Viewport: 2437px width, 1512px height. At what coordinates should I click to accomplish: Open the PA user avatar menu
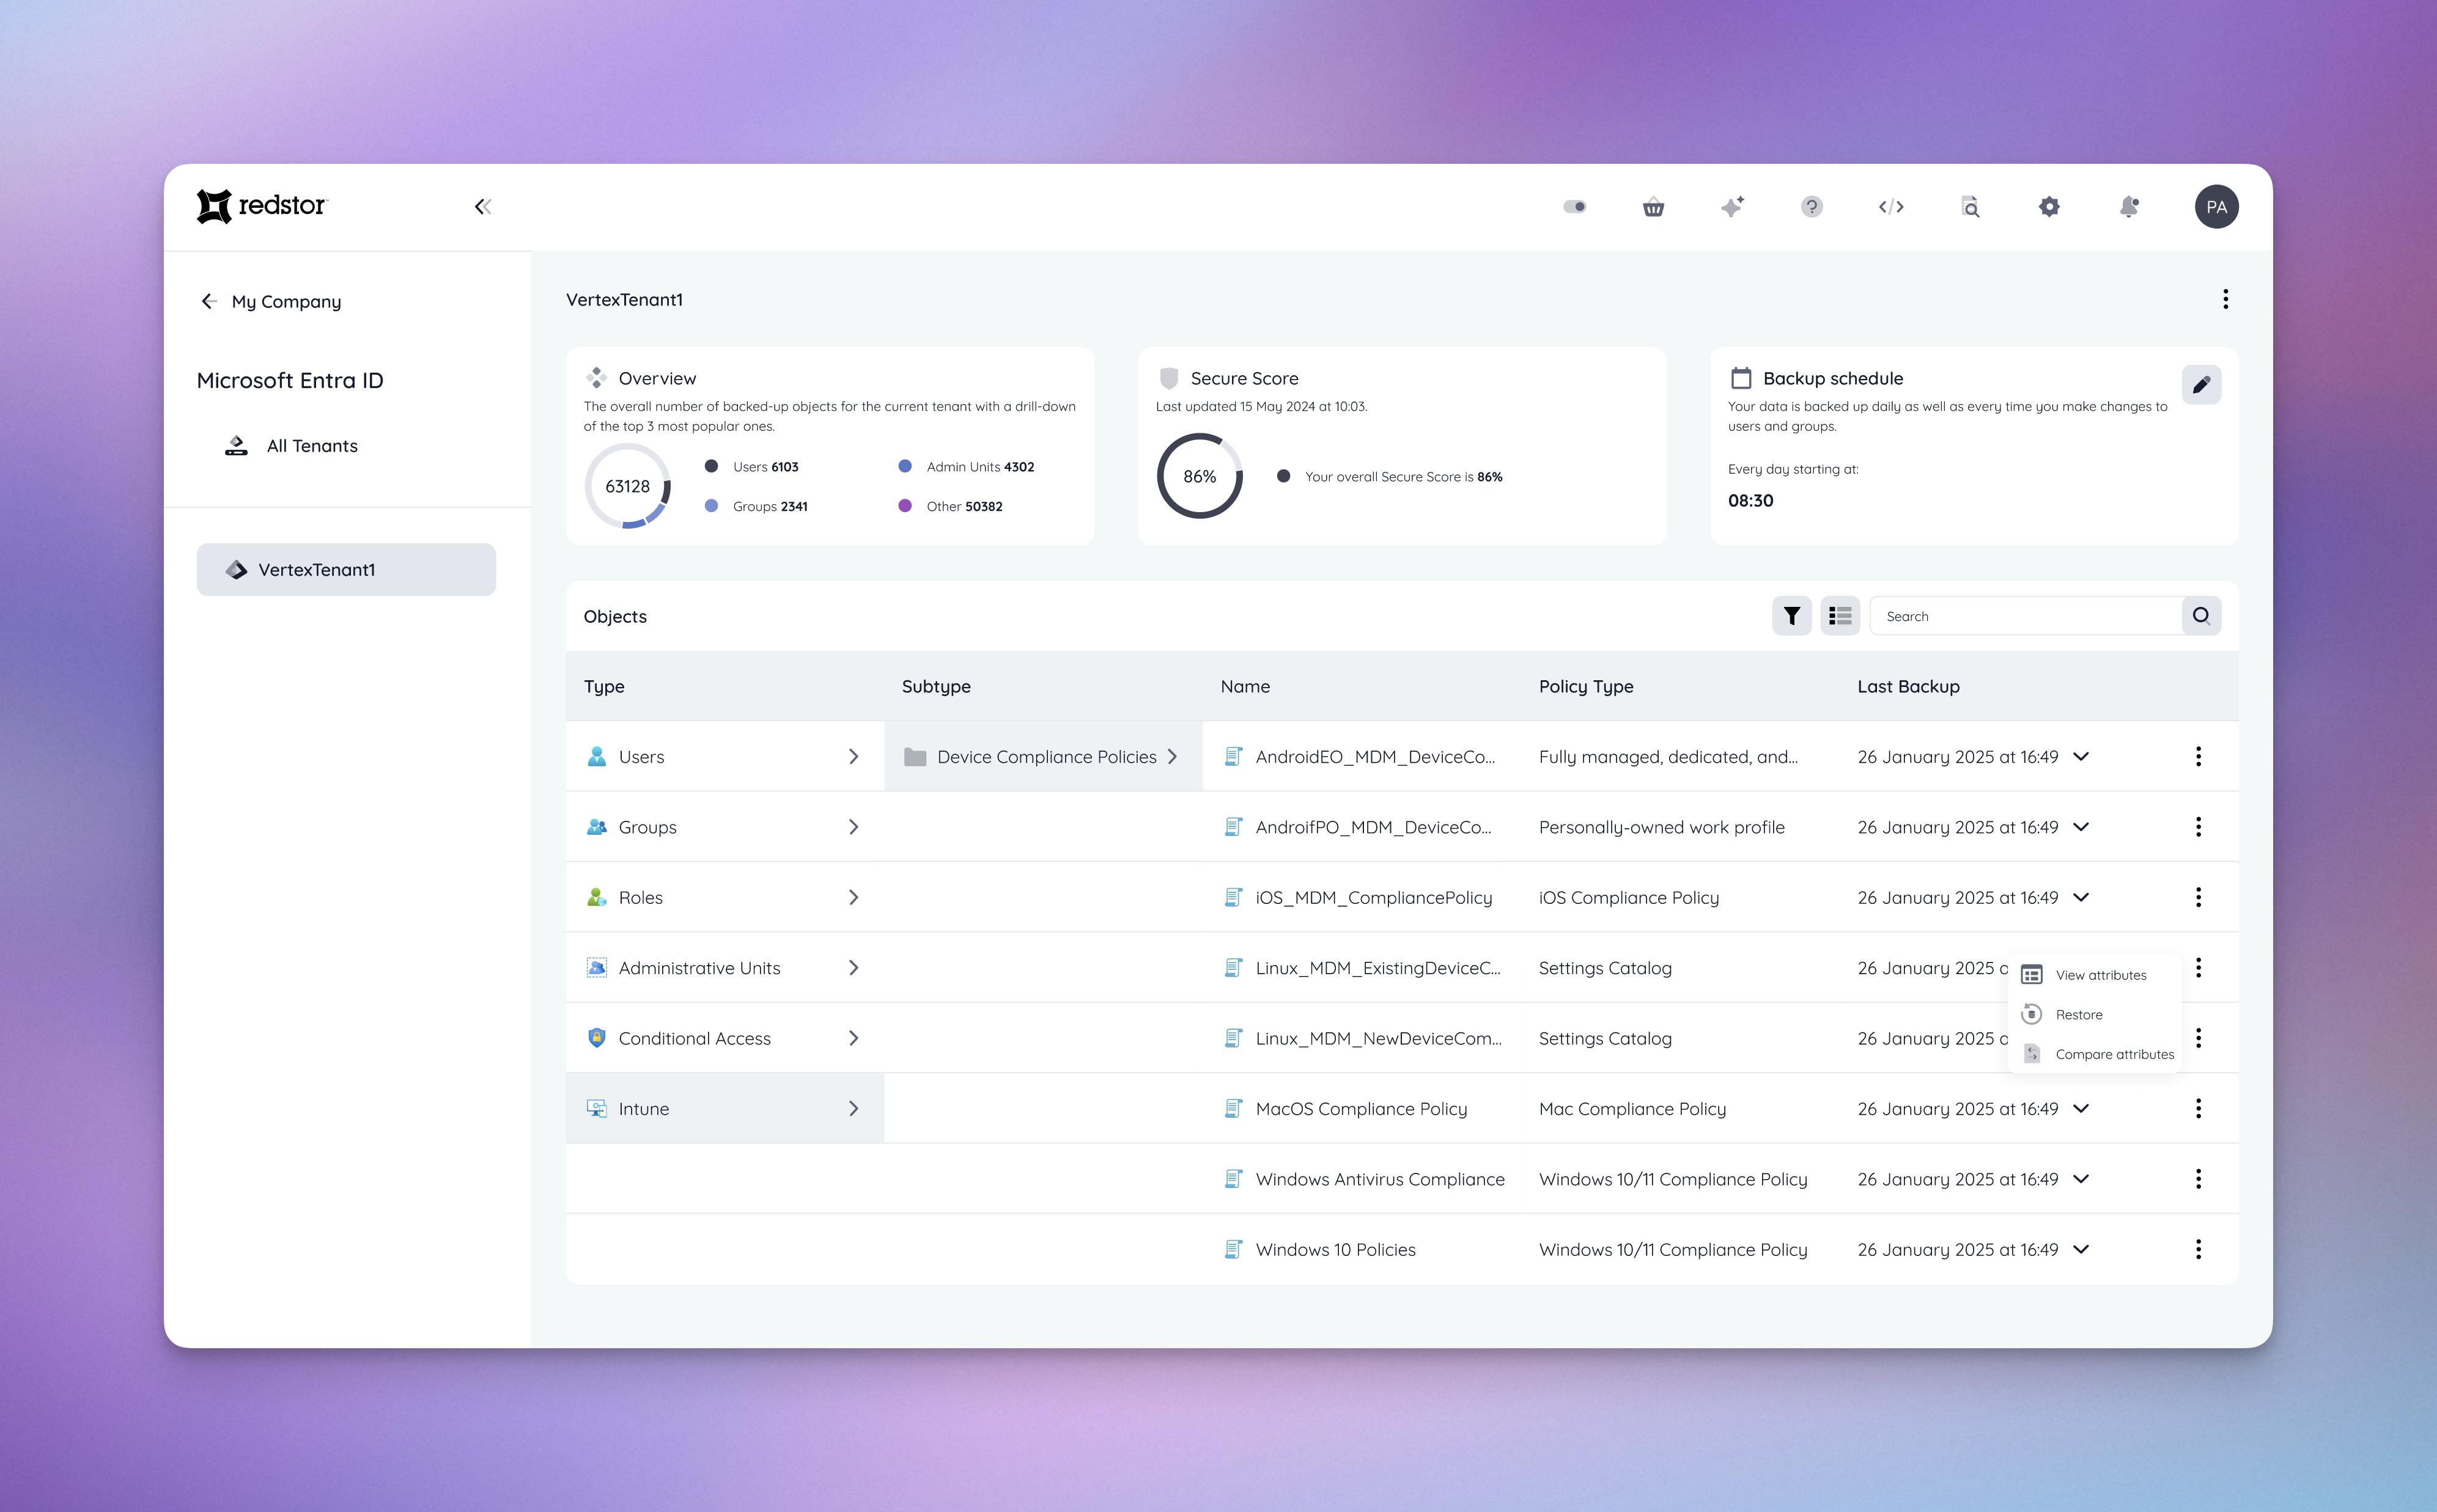[2217, 207]
